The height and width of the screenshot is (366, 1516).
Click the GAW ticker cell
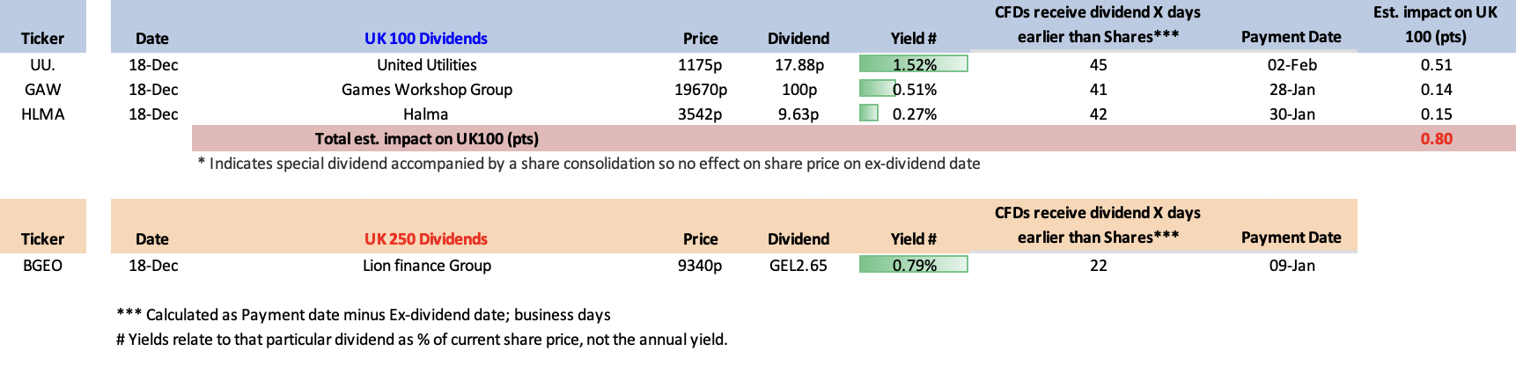(42, 90)
